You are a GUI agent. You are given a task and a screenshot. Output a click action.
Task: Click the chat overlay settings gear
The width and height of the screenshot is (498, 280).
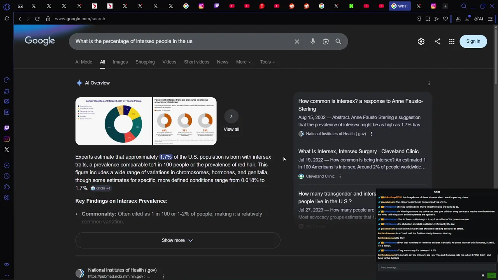[483, 275]
